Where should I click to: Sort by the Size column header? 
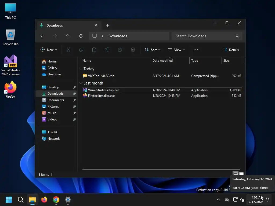tap(232, 61)
